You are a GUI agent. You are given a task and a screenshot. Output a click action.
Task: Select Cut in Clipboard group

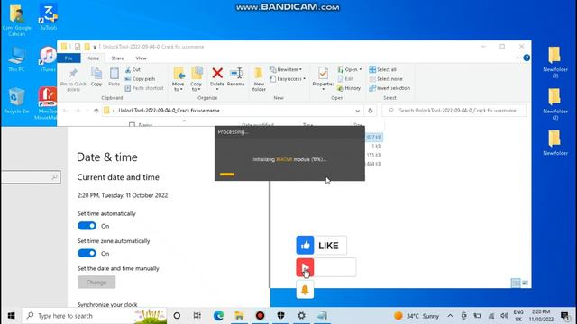[x=133, y=69]
